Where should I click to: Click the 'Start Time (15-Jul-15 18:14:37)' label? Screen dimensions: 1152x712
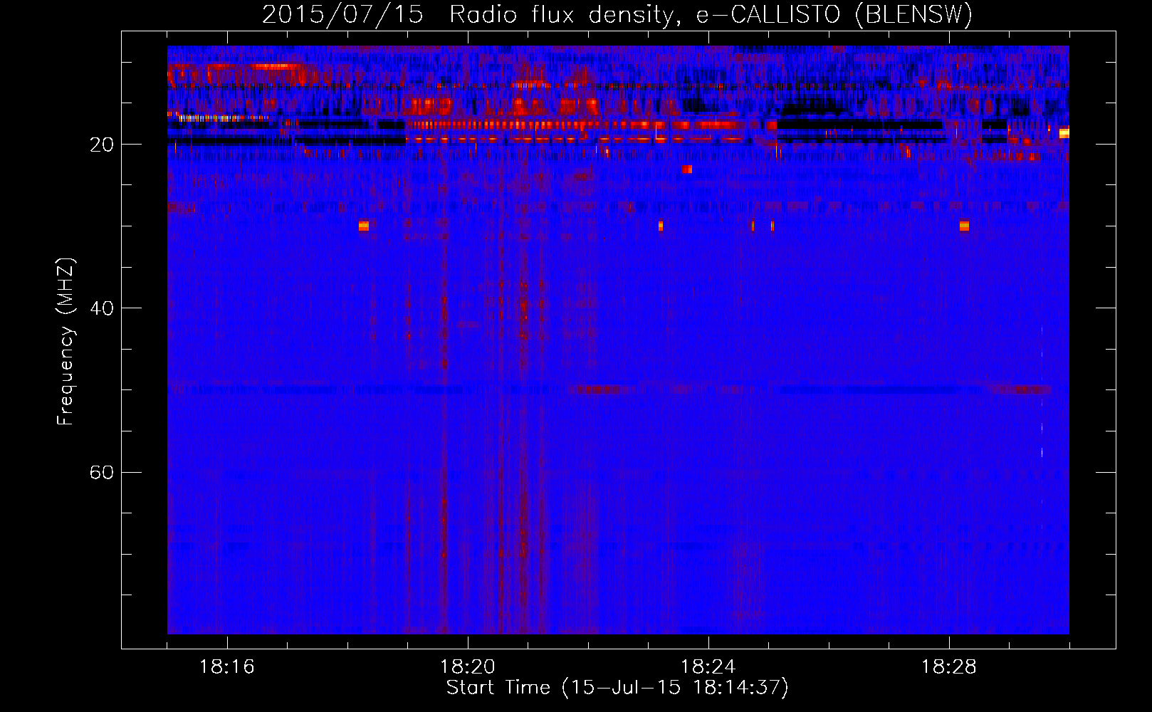pyautogui.click(x=617, y=688)
